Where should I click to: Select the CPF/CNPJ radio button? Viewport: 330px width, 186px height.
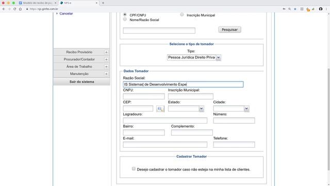pyautogui.click(x=125, y=14)
